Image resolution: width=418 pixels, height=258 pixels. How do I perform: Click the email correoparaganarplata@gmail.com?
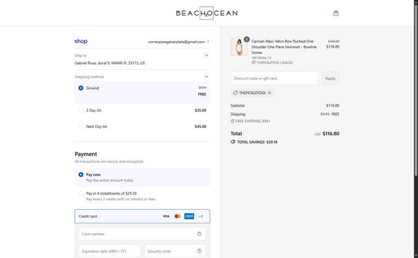tap(176, 42)
